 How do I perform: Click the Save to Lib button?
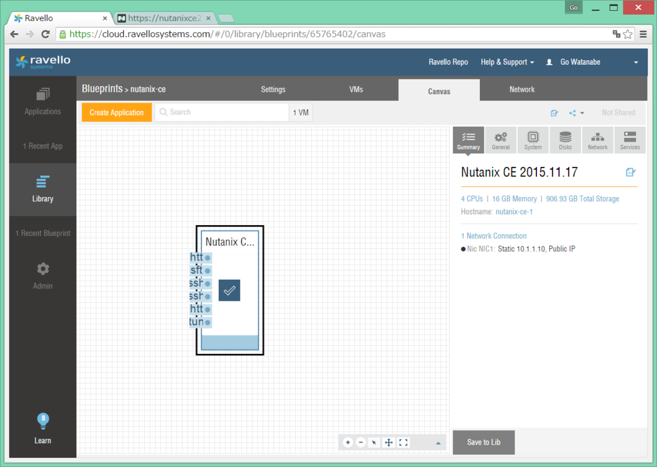click(484, 442)
